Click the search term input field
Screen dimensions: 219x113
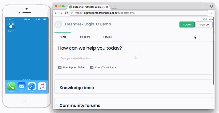pyautogui.click(x=99, y=58)
